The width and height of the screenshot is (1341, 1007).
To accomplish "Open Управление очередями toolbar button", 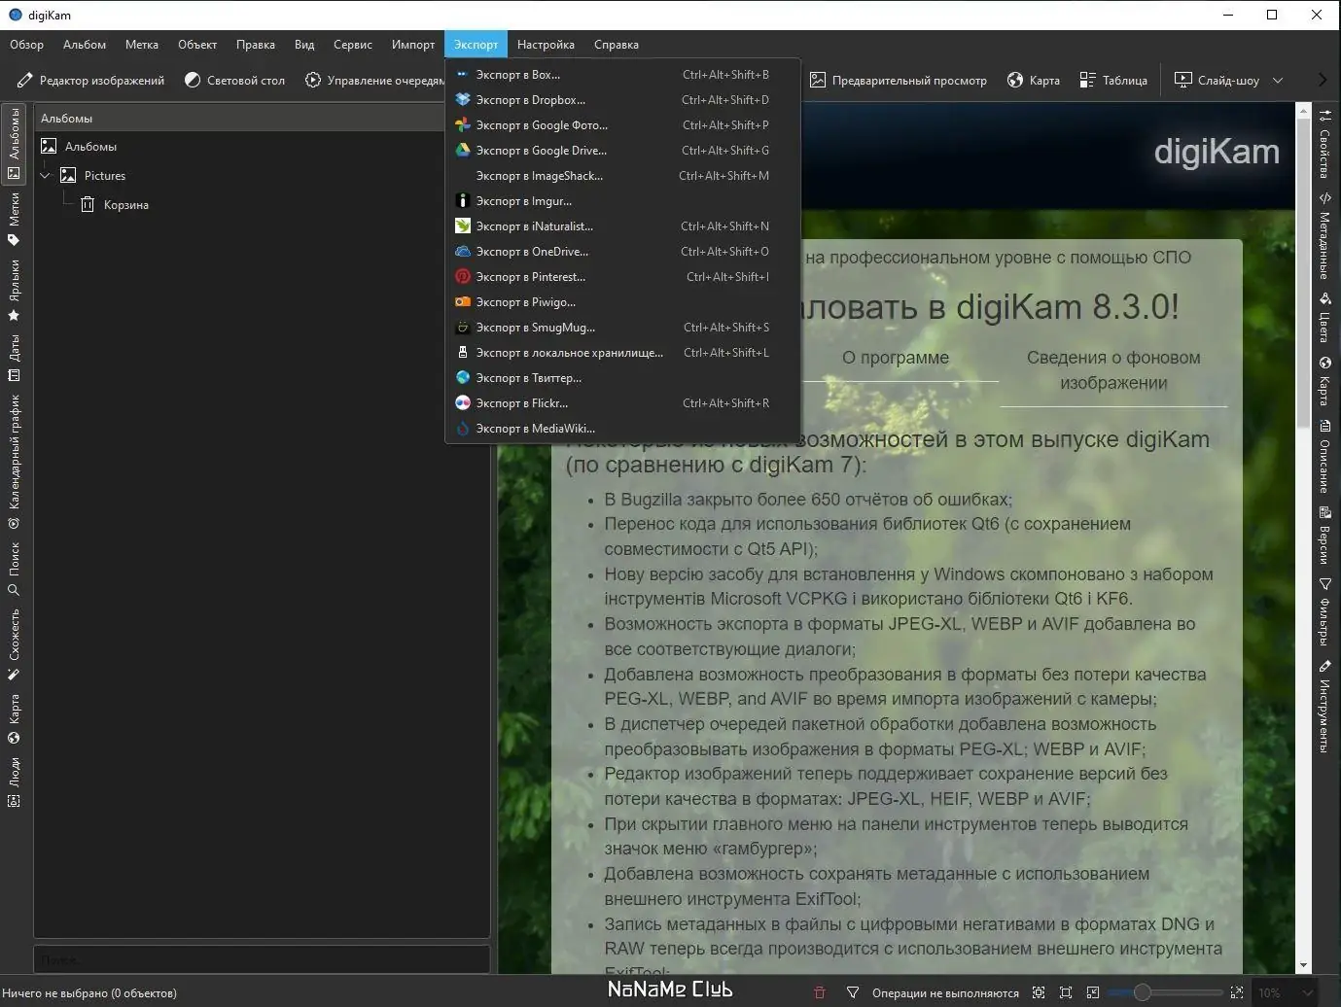I will tap(373, 81).
